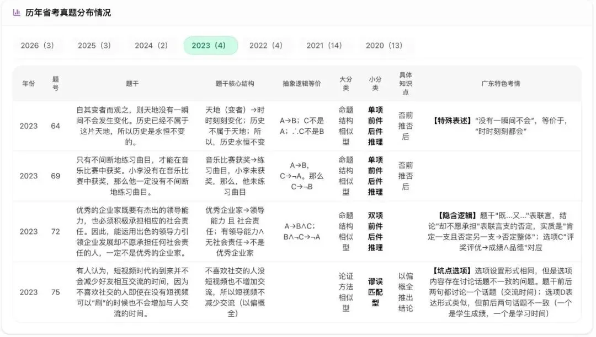Click the 题干核心结构 column header
This screenshot has width=596, height=337.
point(235,83)
